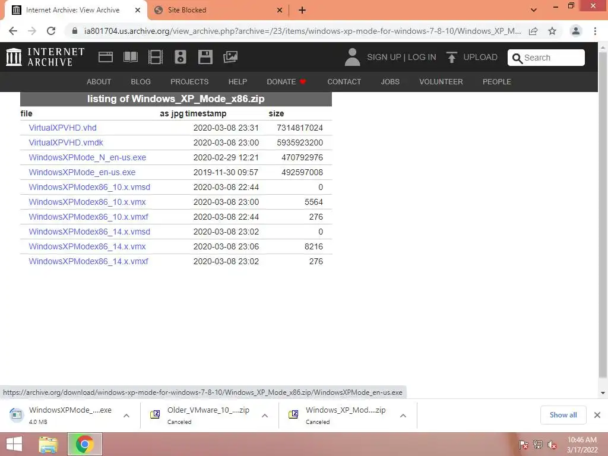
Task: Click the SIGN UP link
Action: pos(384,57)
